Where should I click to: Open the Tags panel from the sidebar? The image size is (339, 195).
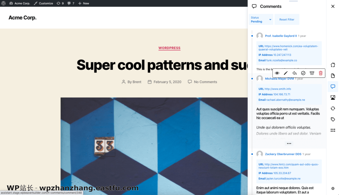point(333,119)
